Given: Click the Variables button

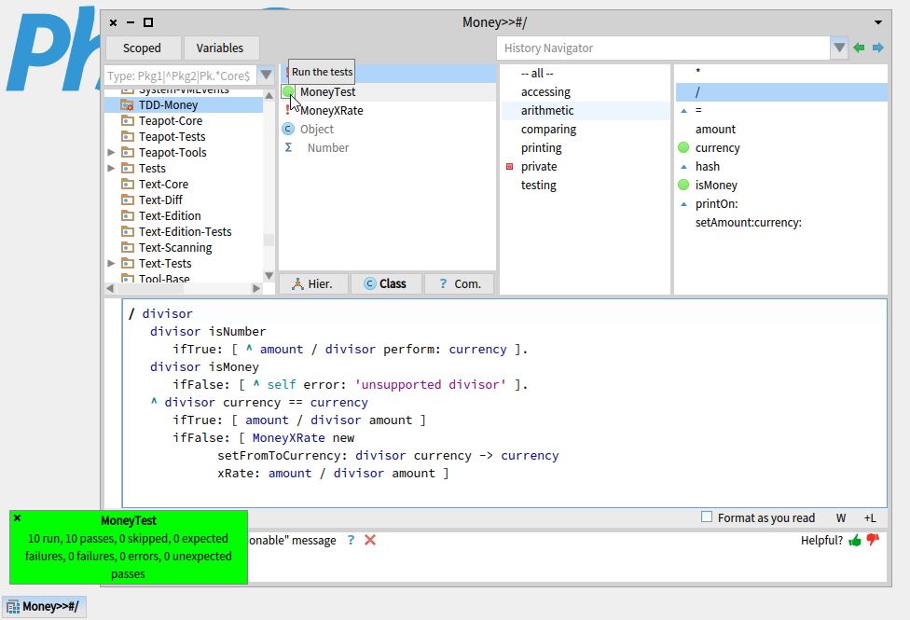Looking at the screenshot, I should 220,48.
